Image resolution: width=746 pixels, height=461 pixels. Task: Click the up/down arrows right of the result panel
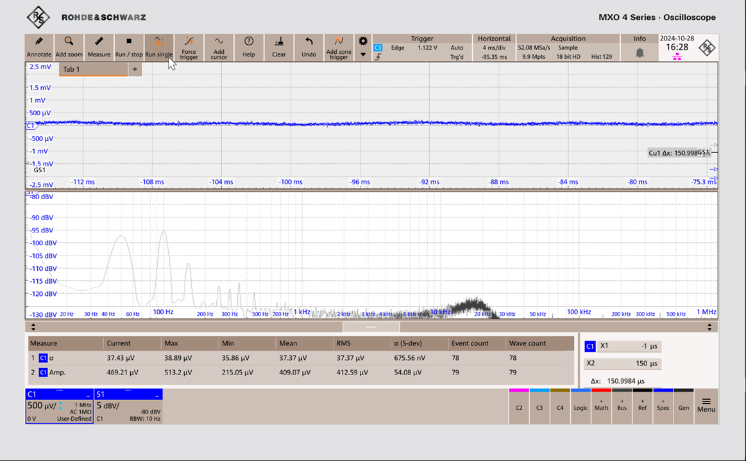point(709,327)
